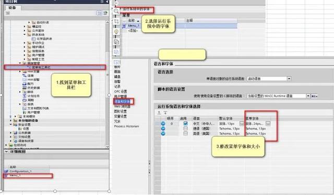Click the globe icon in the 英语 row
Screen dimensions: 334x195
(x=163, y=133)
